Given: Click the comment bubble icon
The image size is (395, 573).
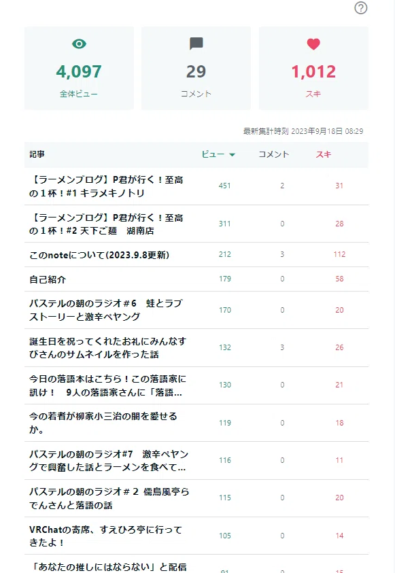Looking at the screenshot, I should (196, 44).
